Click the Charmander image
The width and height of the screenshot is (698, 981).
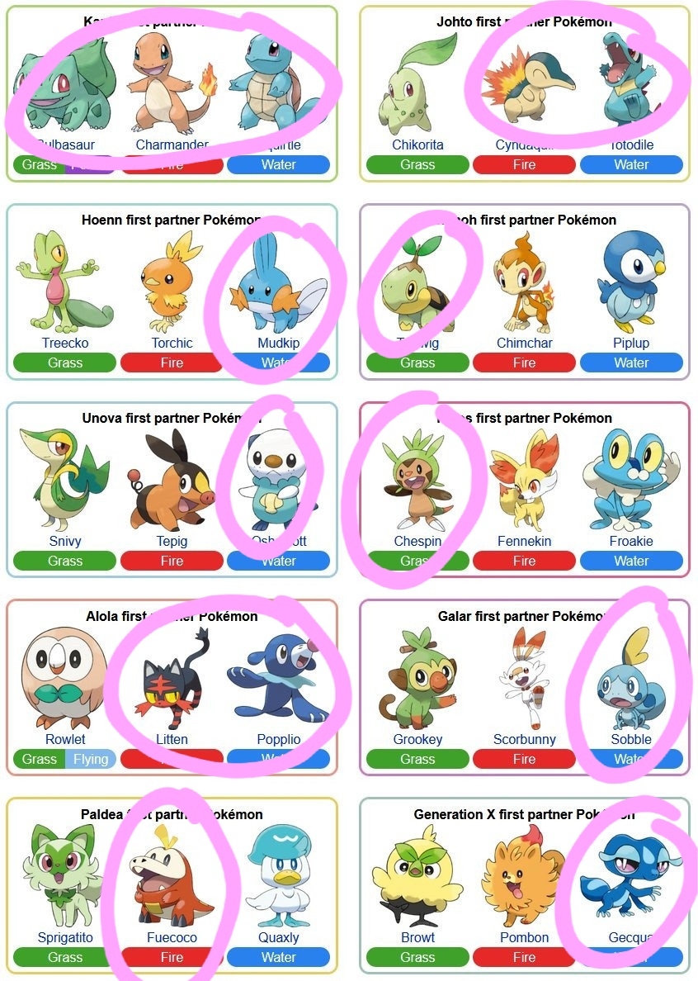tap(172, 84)
